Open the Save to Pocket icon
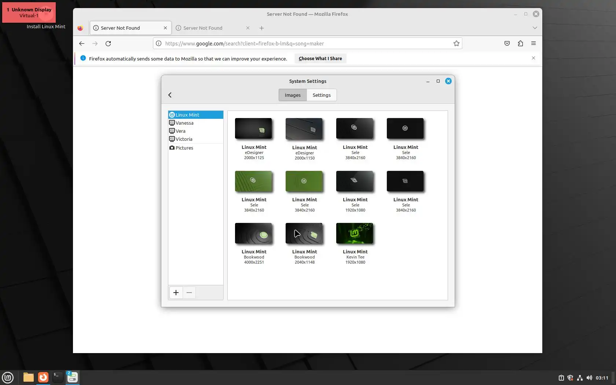This screenshot has height=385, width=616. [x=507, y=43]
